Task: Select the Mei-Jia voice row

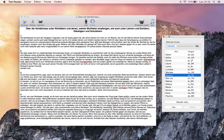Action: click(183, 78)
